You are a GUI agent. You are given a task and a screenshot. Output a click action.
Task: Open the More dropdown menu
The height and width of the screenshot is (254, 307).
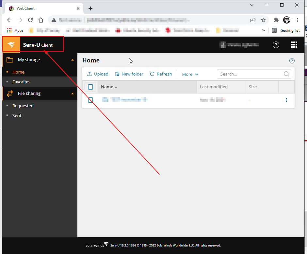(x=190, y=74)
